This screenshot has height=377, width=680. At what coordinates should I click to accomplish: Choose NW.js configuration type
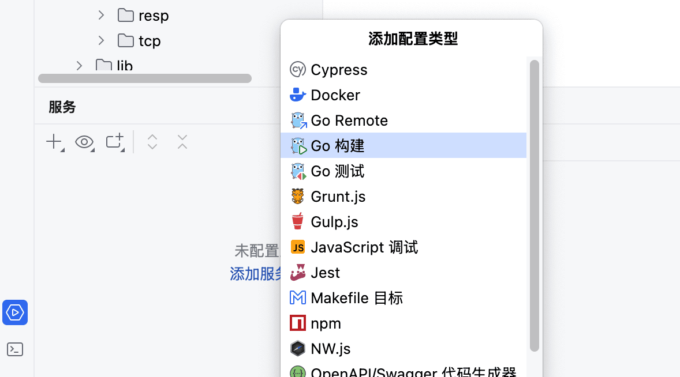330,348
